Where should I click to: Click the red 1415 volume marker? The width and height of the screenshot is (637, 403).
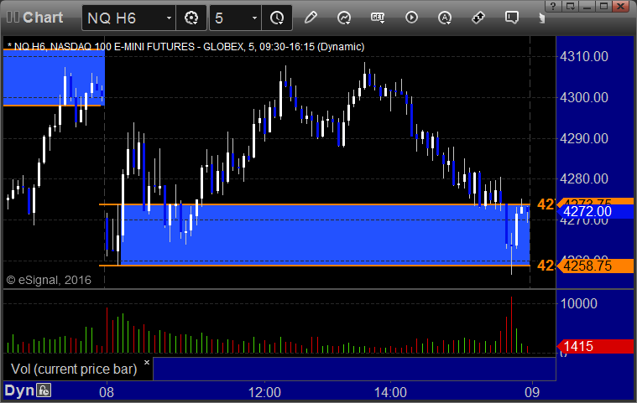(x=595, y=346)
